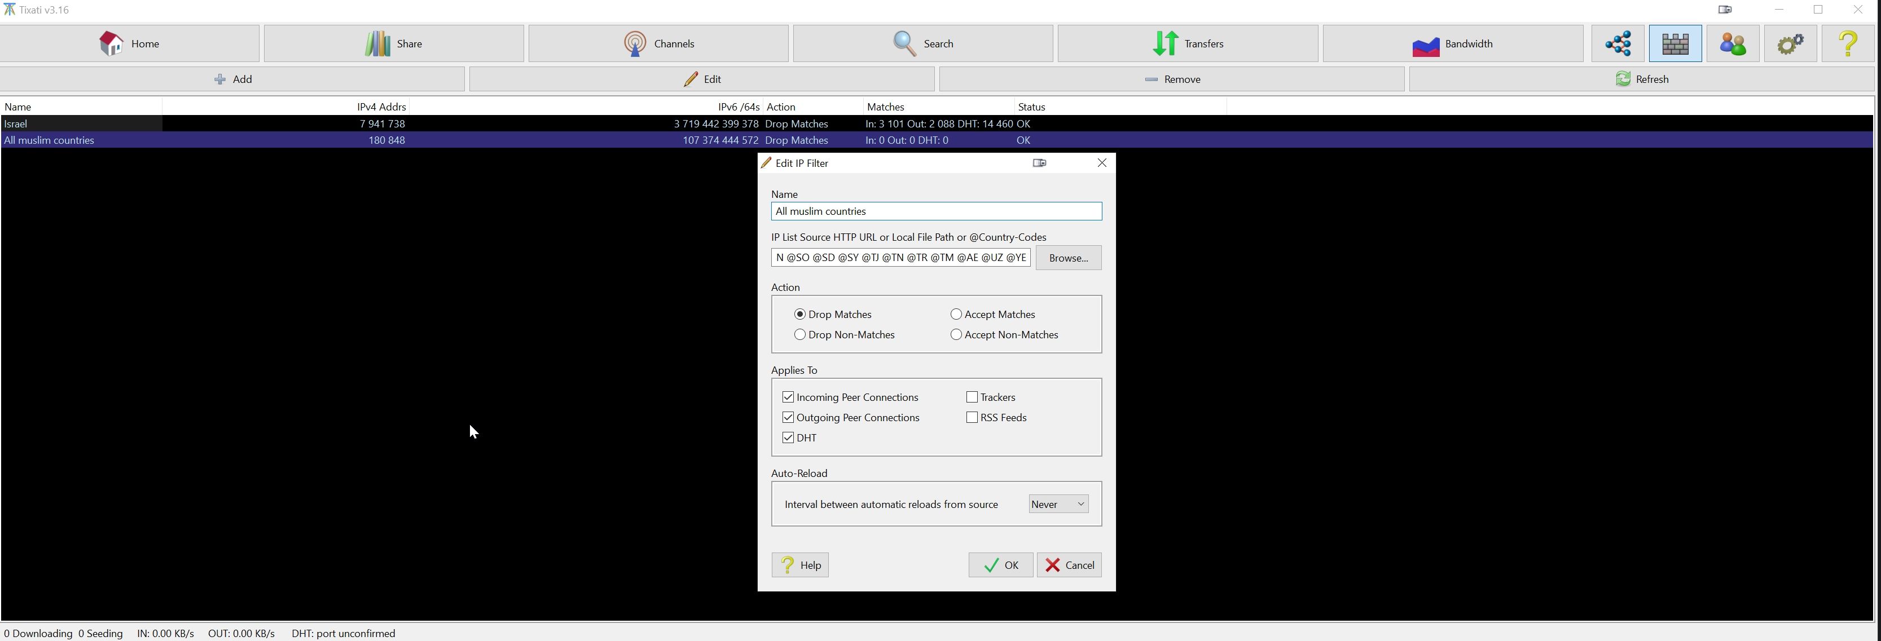Click the filter Name input field
This screenshot has height=641, width=1881.
click(936, 212)
